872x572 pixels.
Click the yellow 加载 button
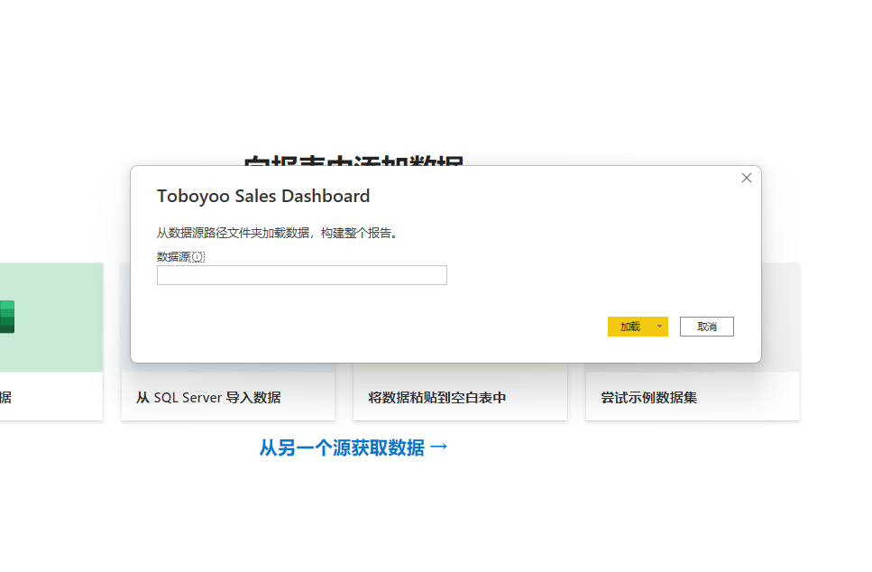tap(630, 327)
